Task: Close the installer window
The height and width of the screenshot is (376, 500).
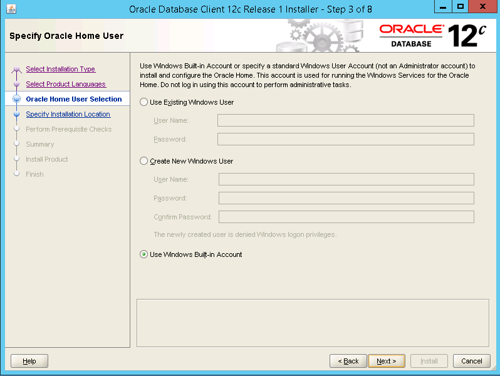Action: coord(483,7)
